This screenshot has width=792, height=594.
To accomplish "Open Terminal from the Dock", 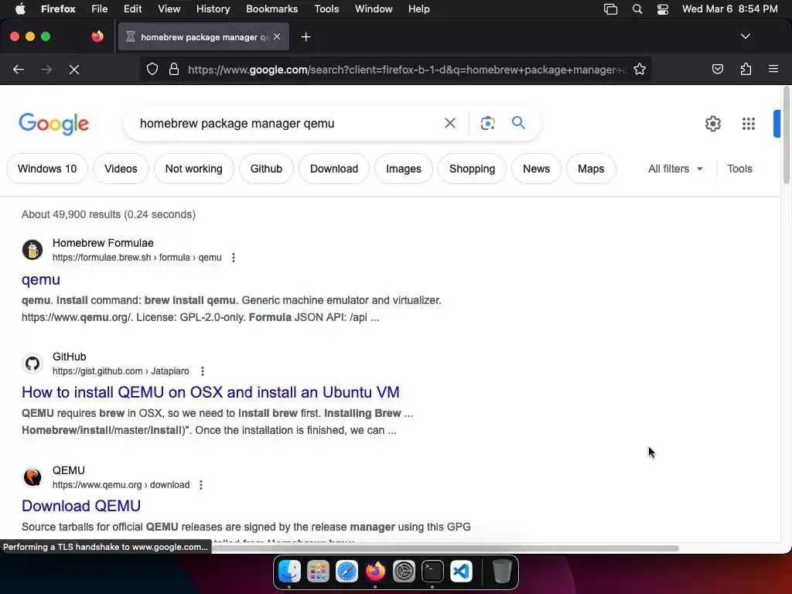I will pos(433,572).
